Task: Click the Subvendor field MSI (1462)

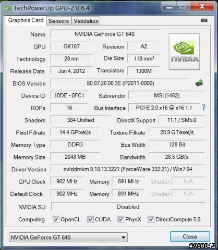Action: coord(167,95)
